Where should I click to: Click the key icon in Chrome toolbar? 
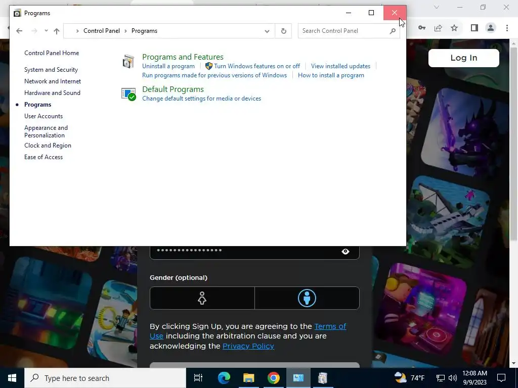coord(422,28)
